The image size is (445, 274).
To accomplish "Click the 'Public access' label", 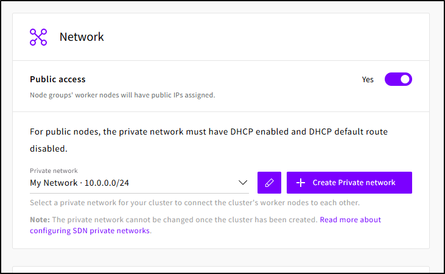I will click(58, 79).
